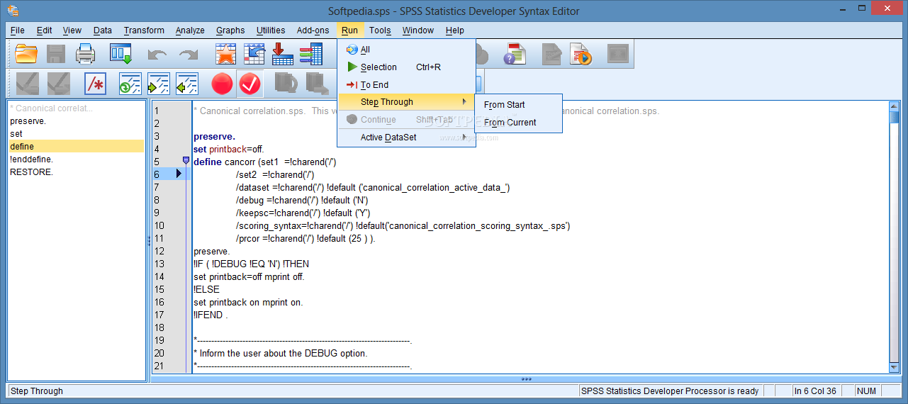Expand the Active DataSet submenu

point(406,138)
